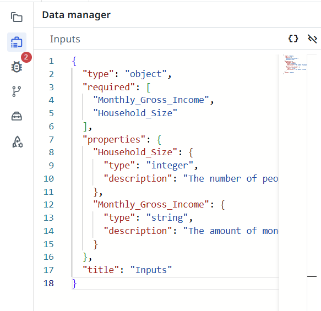Click line number 7 in the gutter
The height and width of the screenshot is (311, 321).
coord(51,140)
